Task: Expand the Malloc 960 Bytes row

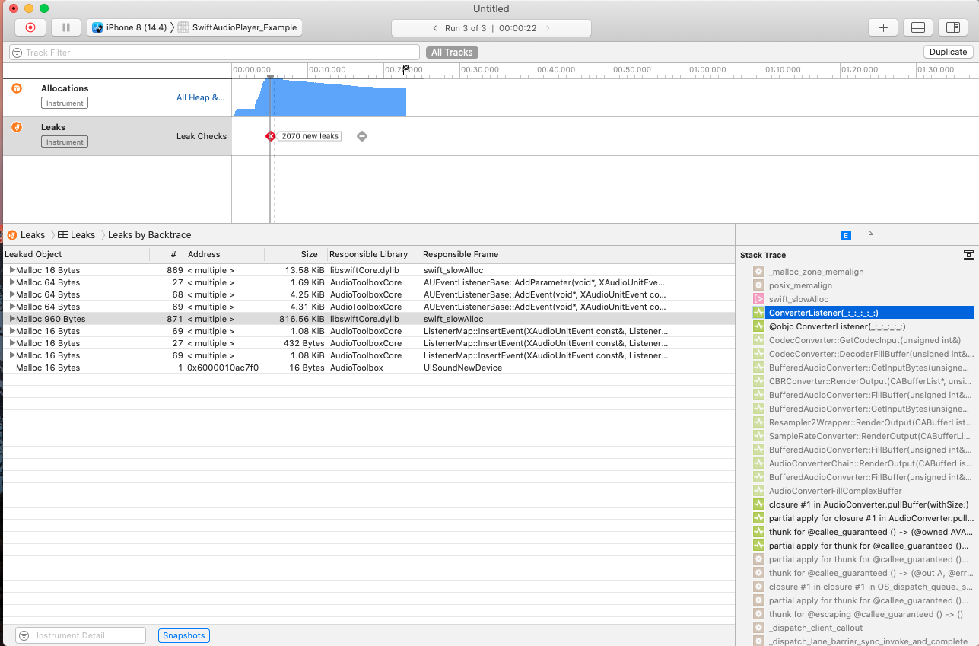Action: click(x=11, y=319)
